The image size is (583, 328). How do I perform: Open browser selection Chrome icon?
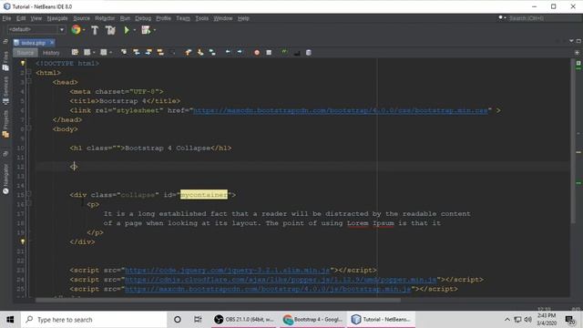coord(76,30)
